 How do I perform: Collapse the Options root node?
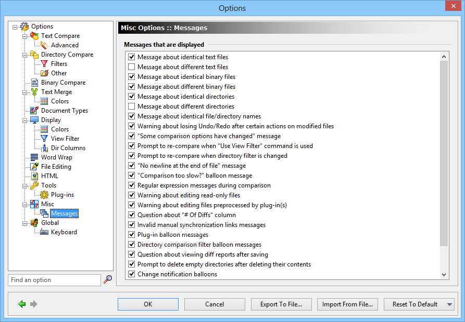15,27
